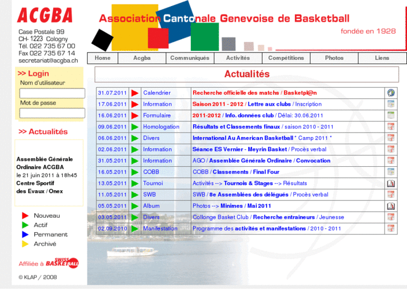407x305 pixels.
Task: Click red arrow in 16.06.2011 Formulaire row
Action: click(x=135, y=115)
